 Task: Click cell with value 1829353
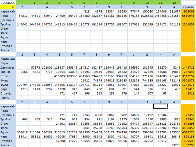tap(174, 128)
